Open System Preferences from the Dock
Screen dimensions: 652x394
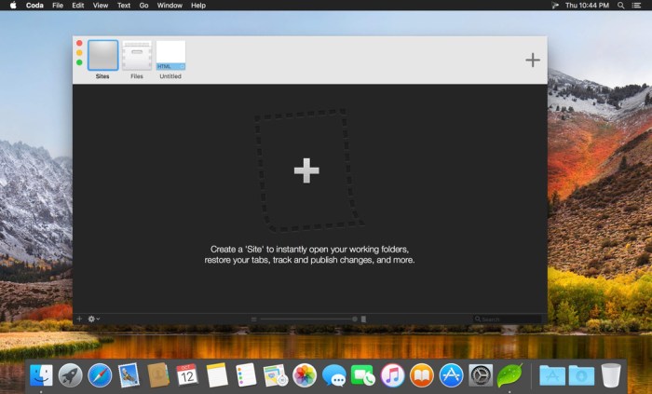click(480, 374)
